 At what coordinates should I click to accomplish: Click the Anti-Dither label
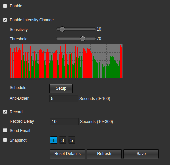point(19,98)
